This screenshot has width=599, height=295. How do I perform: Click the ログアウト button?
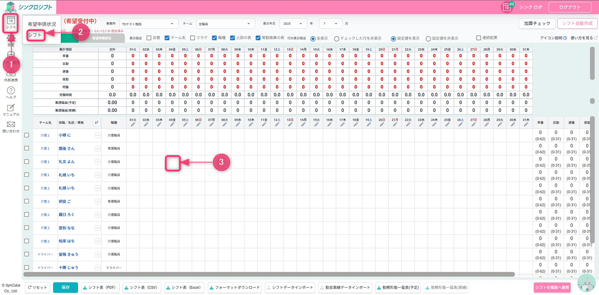pos(570,7)
